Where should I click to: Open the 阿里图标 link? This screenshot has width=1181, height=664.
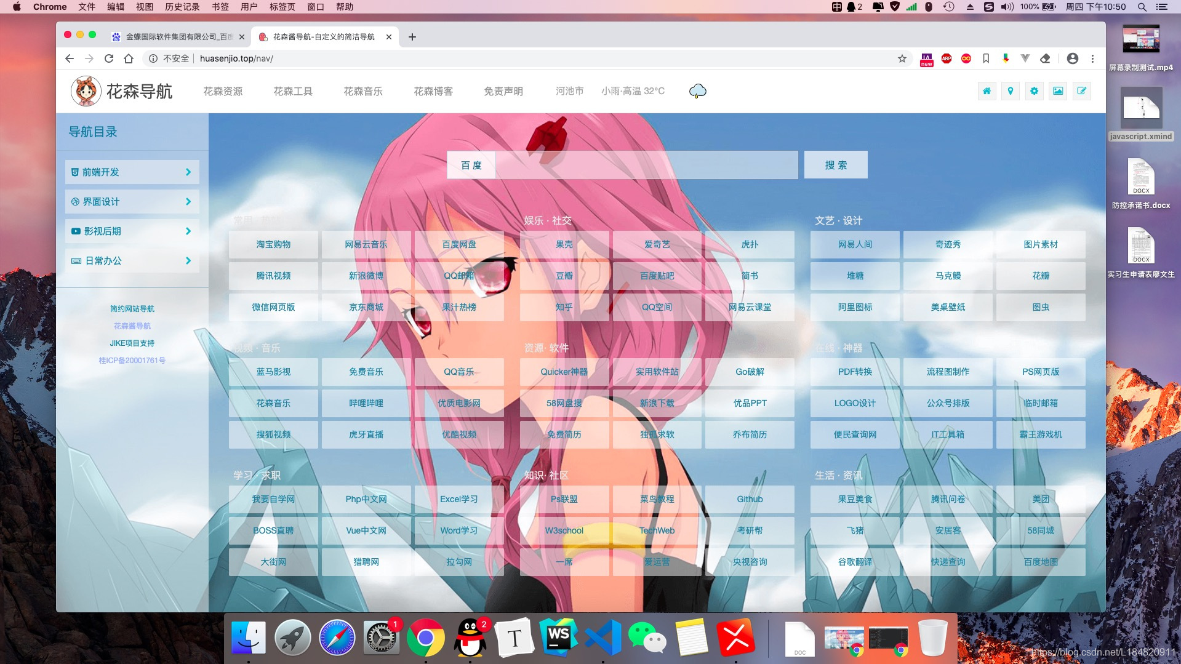855,307
